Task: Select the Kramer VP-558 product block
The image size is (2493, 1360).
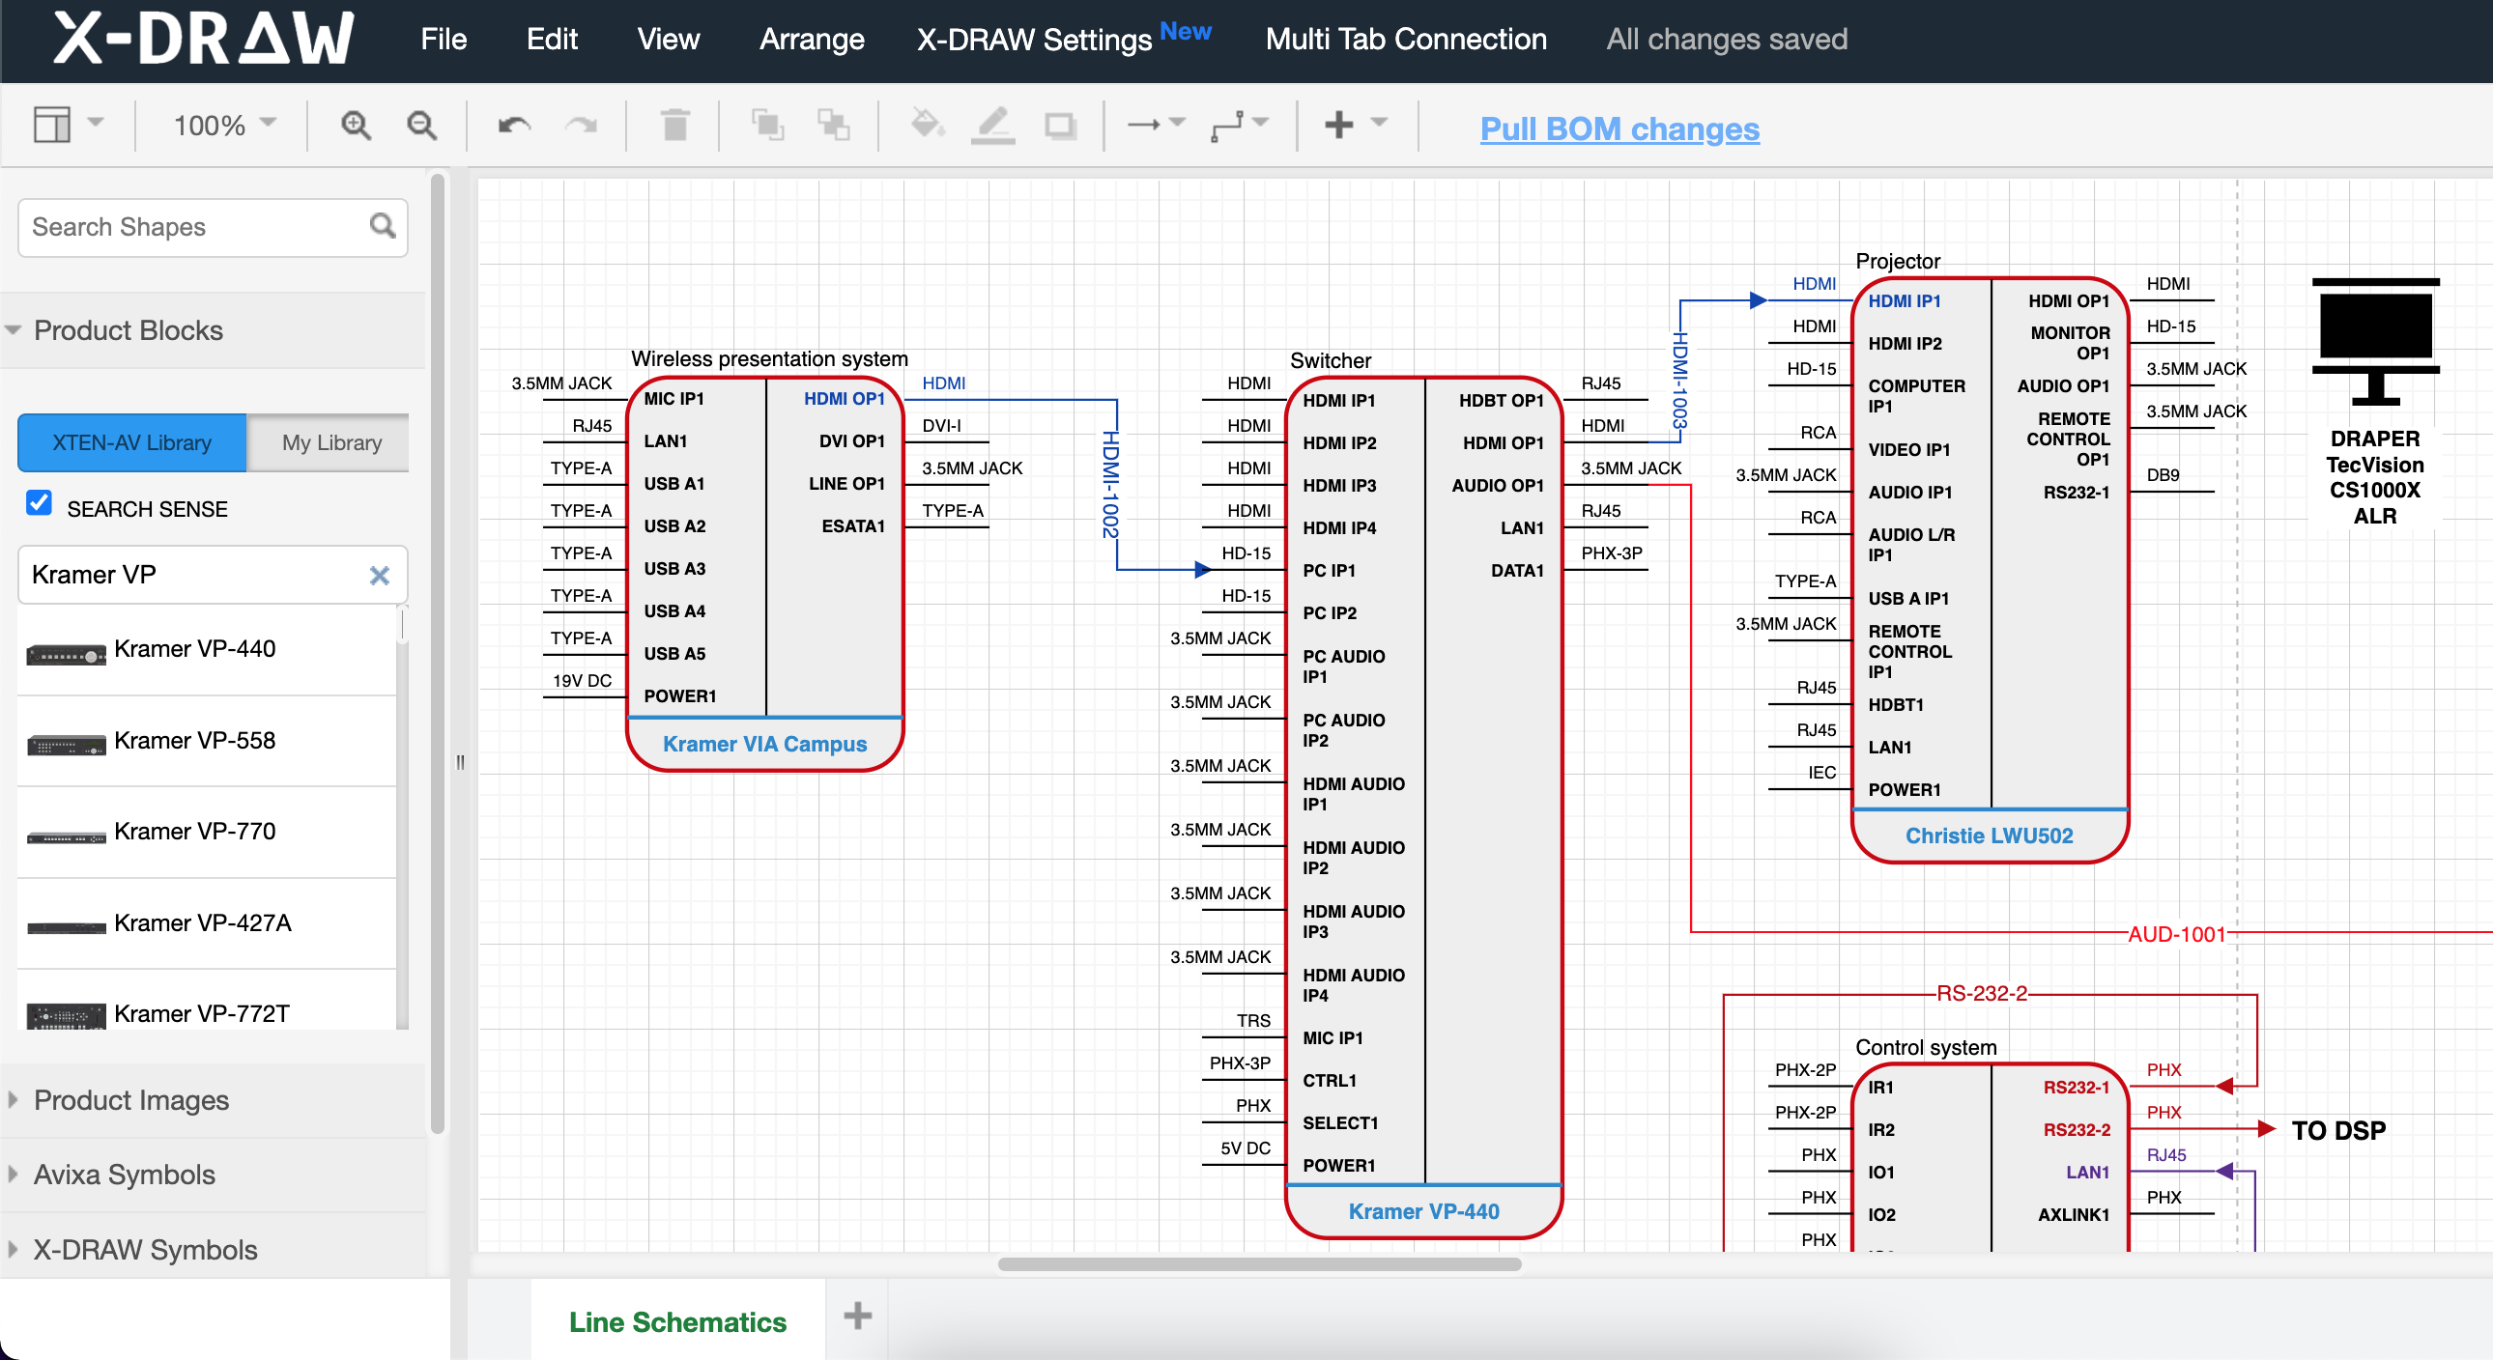Action: (x=194, y=741)
